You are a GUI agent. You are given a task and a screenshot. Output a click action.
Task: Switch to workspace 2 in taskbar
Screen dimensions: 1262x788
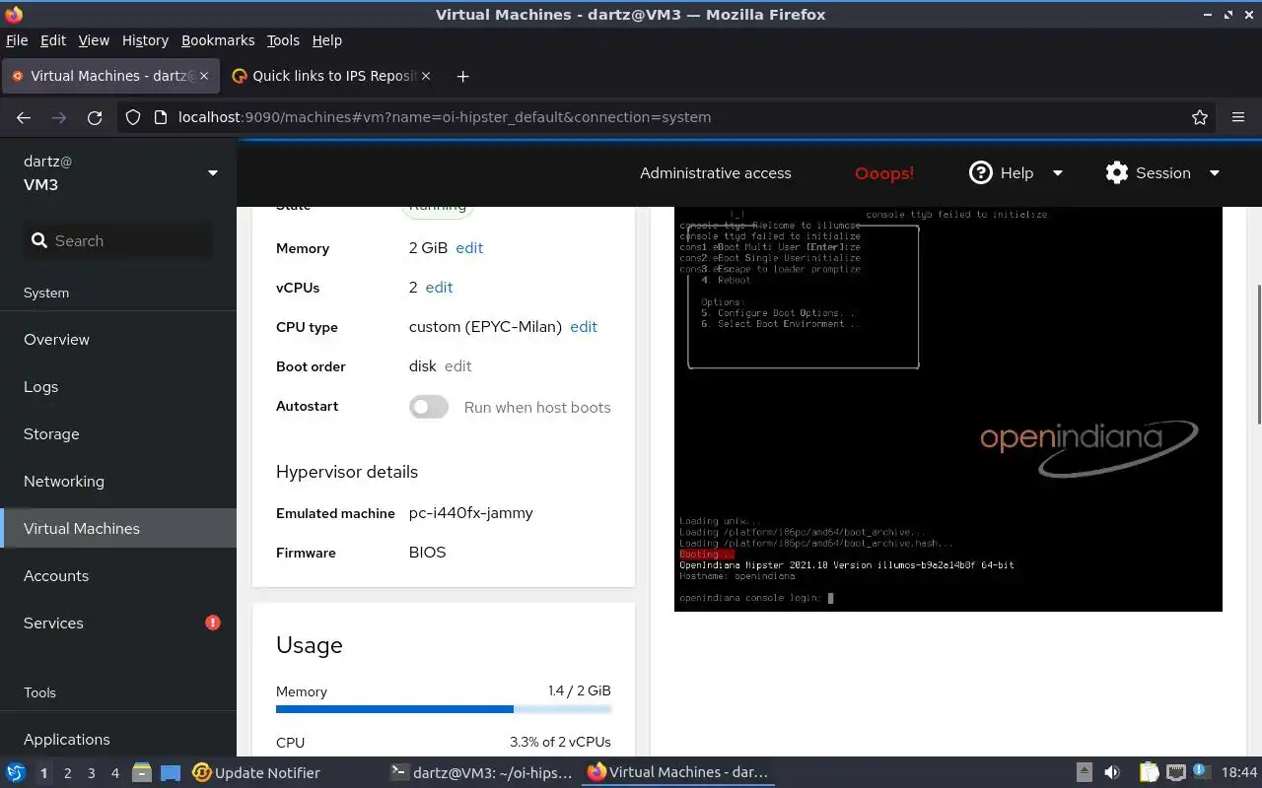point(67,773)
